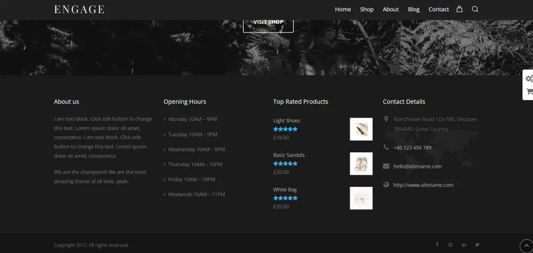Screen dimensions: 533x253
Task: Click the Basic Sandals thumbnail image
Action: coord(361,164)
